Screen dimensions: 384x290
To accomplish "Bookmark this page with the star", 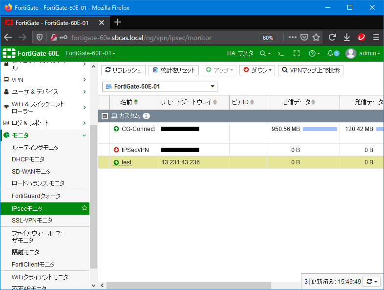I will coord(316,38).
